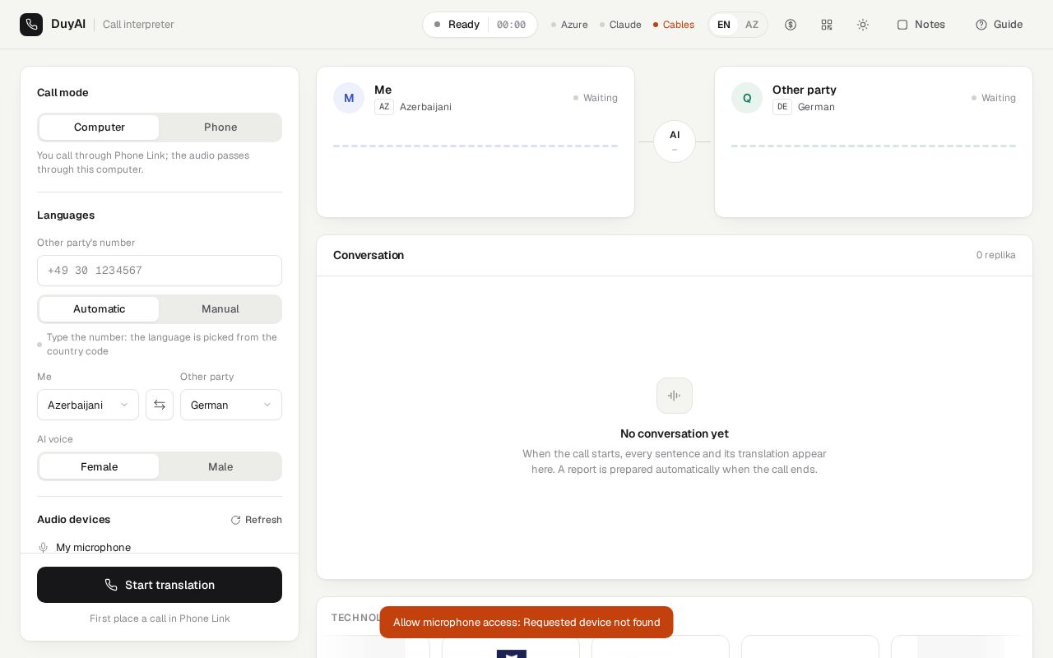
Task: Select Automatic language detection
Action: [100, 309]
